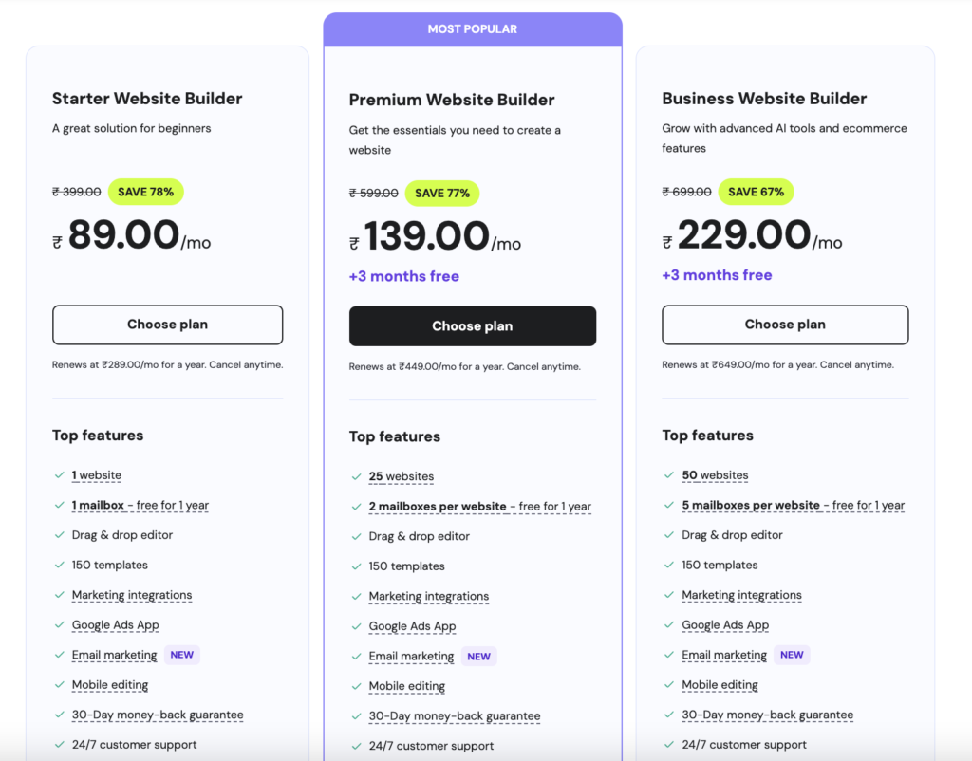Click the SAVE 78% badge on Starter
972x761 pixels.
(145, 192)
